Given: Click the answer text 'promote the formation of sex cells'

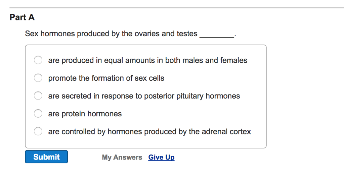Looking at the screenshot, I should 106,78.
